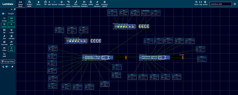Image resolution: width=238 pixels, height=95 pixels.
Task: Disable the RLinkX overlay
Action: 4,25
